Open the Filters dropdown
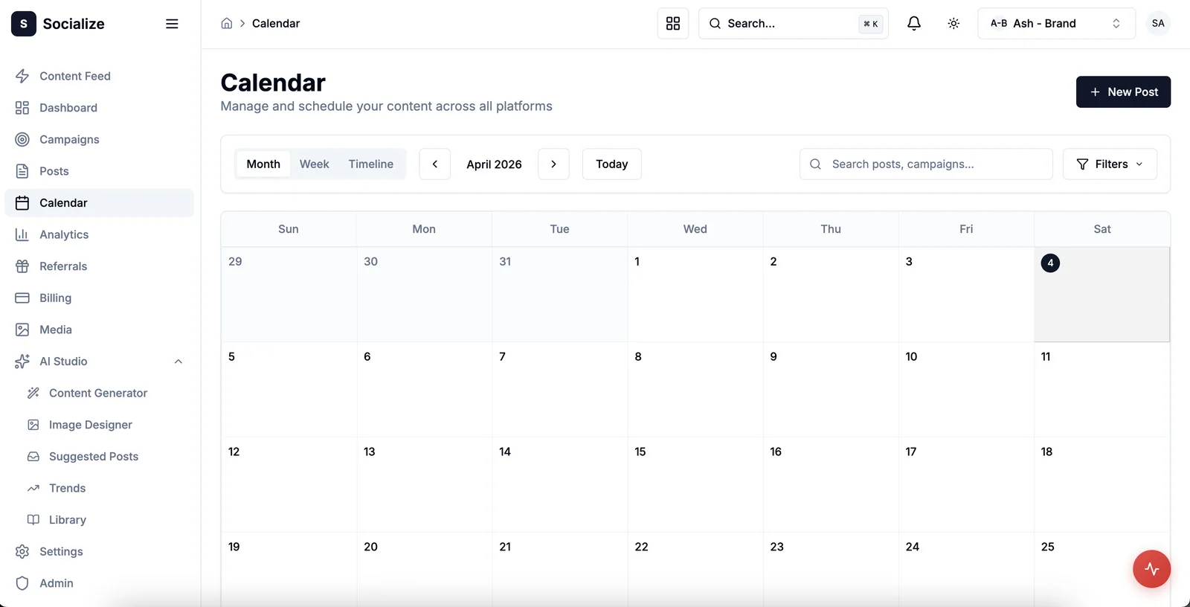 point(1110,164)
